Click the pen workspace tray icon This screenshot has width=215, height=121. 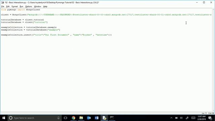point(187,118)
